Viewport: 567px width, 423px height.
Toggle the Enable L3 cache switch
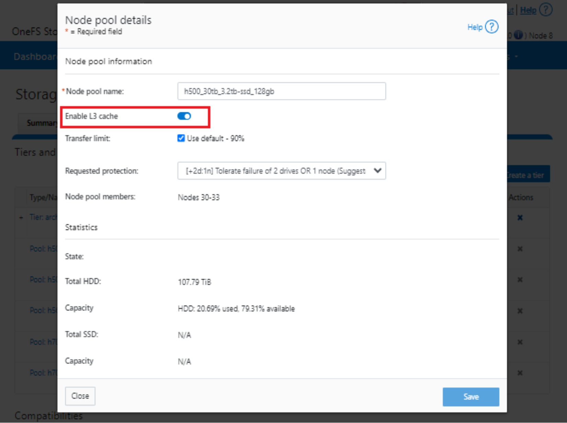[184, 116]
